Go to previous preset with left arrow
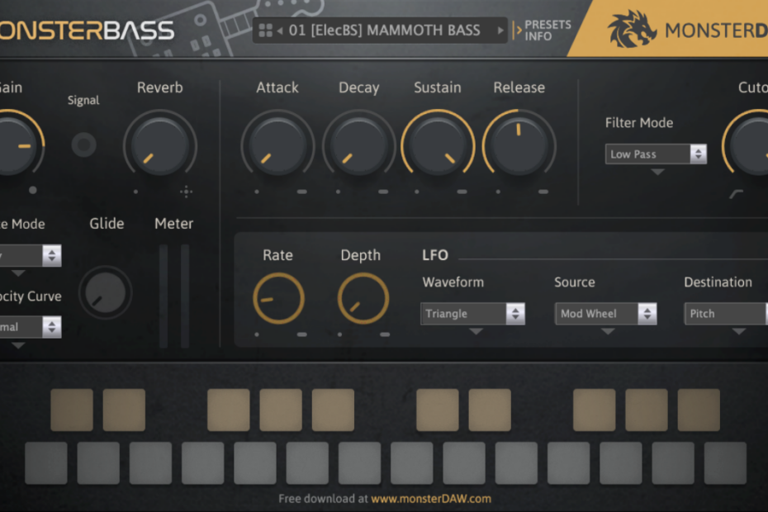768x512 pixels. (x=280, y=31)
